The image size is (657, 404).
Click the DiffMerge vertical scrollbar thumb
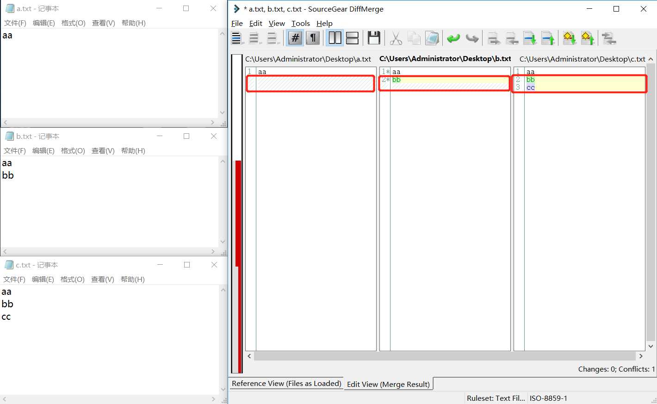tap(651, 203)
